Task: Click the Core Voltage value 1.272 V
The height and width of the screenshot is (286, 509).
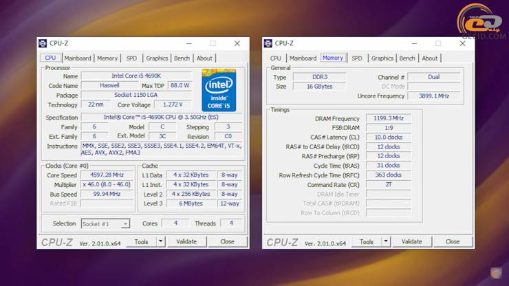Action: 173,104
